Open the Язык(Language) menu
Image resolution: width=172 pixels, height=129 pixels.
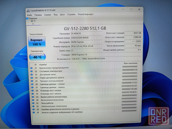(x=85, y=14)
